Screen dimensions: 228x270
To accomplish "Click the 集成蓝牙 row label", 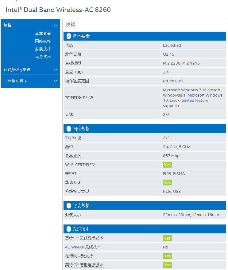I will [x=73, y=183].
